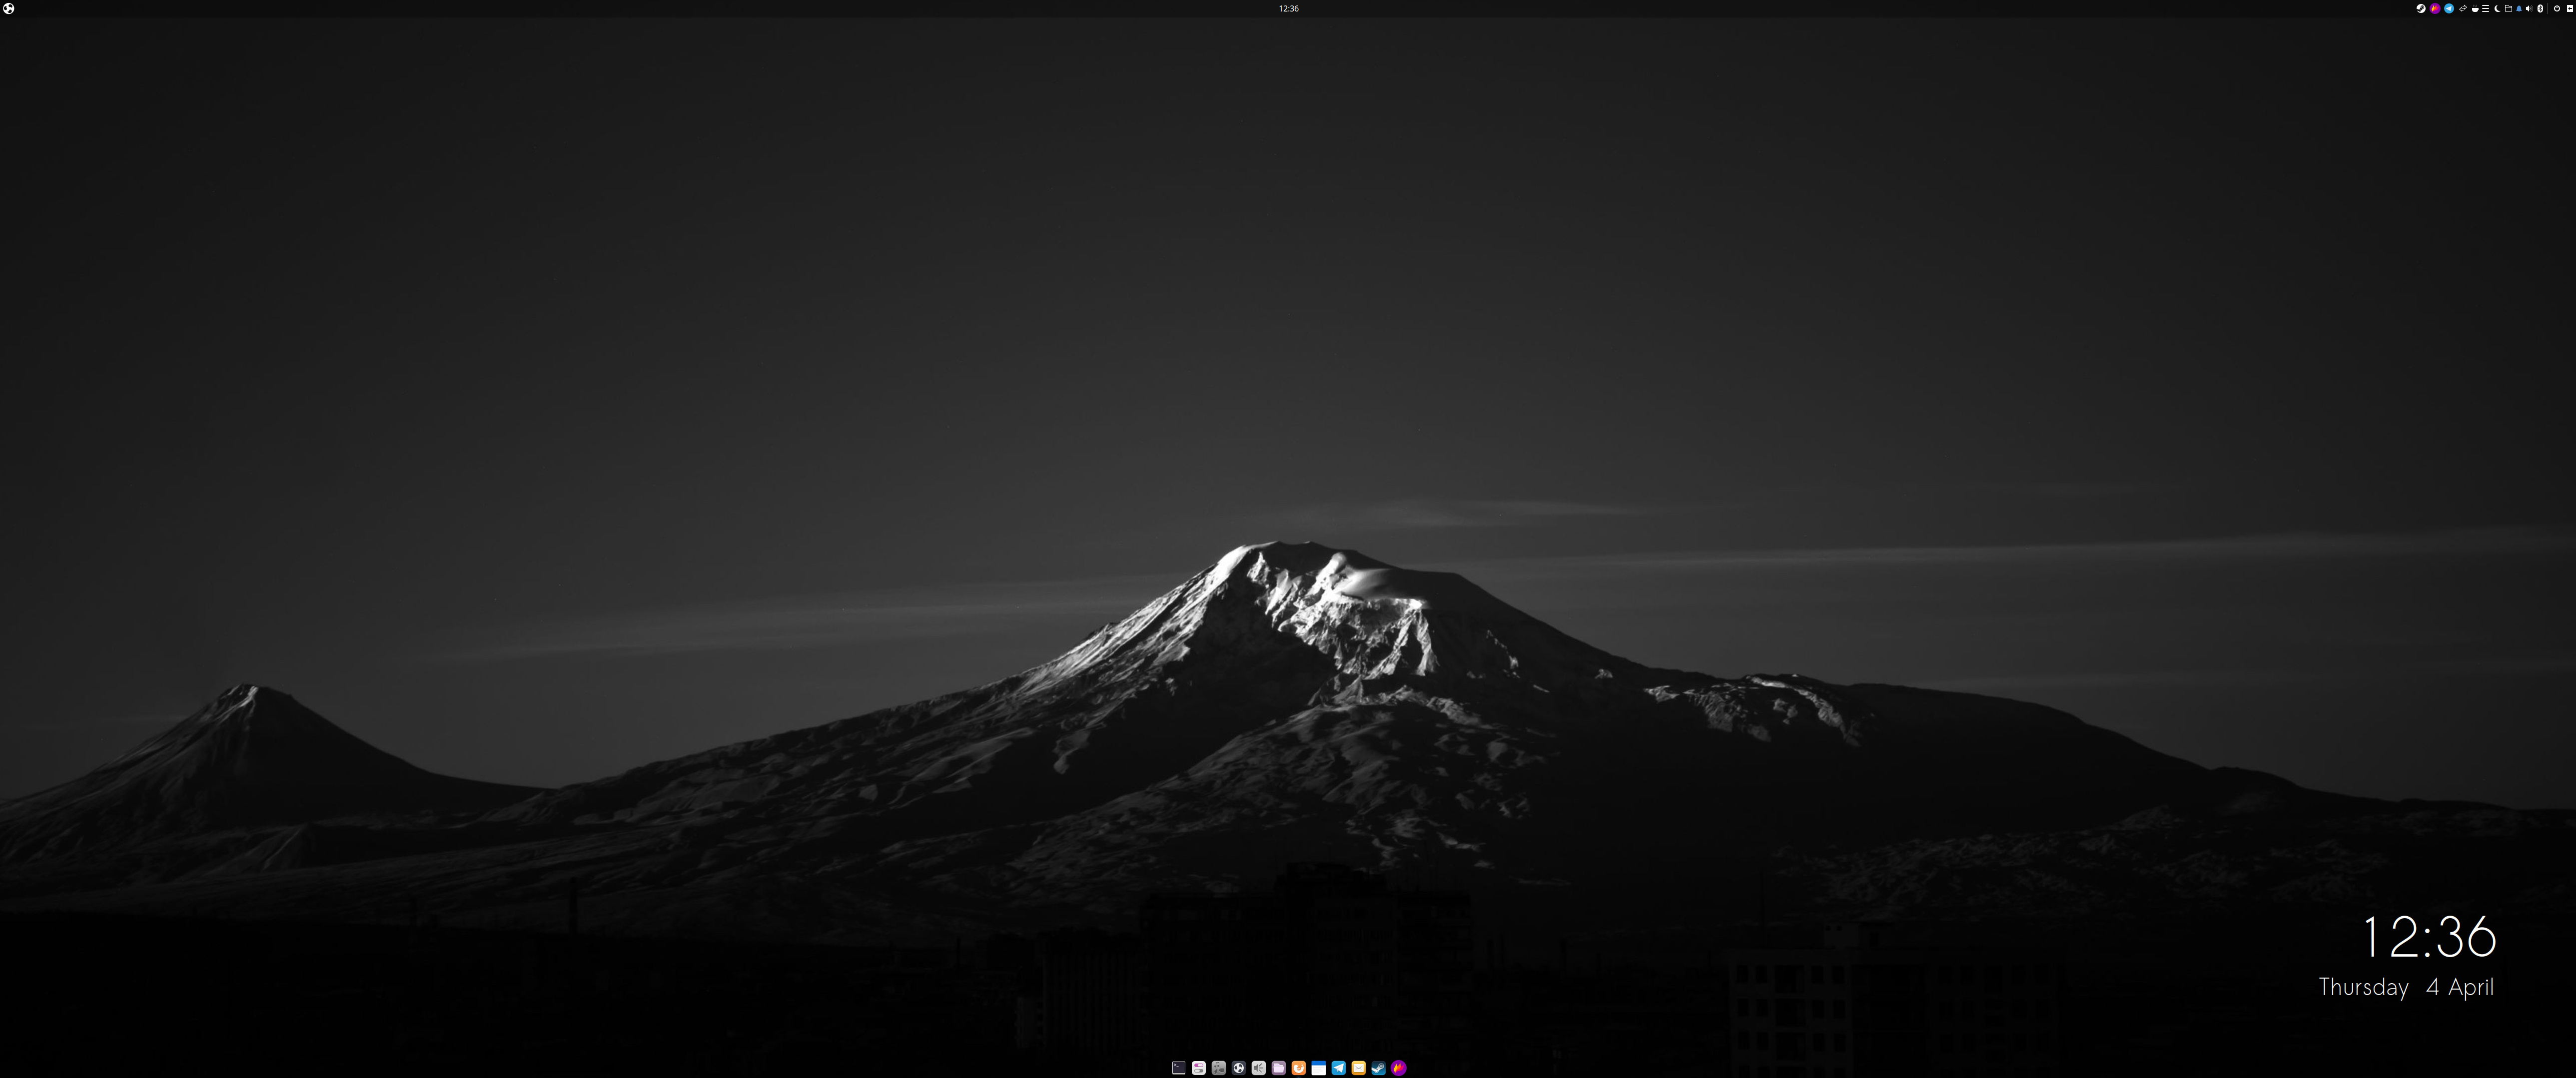Open the settings app with toggle switches icon
Image resolution: width=2576 pixels, height=1078 pixels.
tap(1198, 1068)
